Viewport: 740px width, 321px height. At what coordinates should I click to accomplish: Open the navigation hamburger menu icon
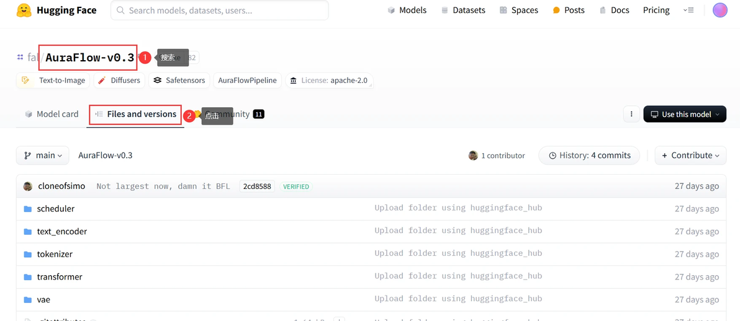688,10
